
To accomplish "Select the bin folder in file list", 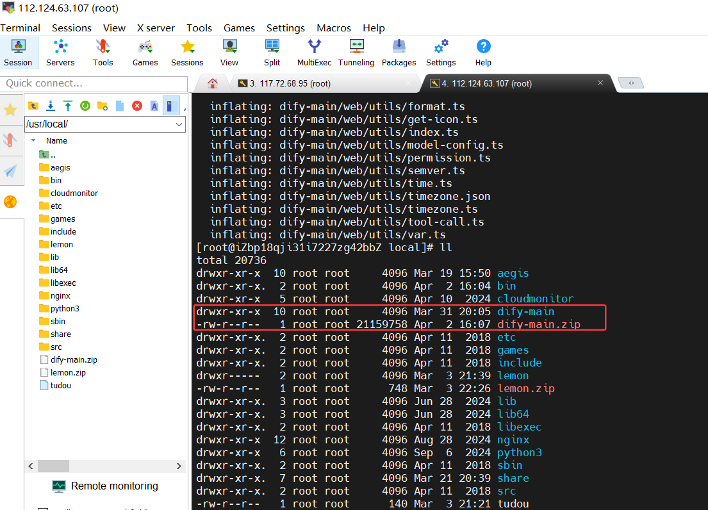I will [50, 181].
